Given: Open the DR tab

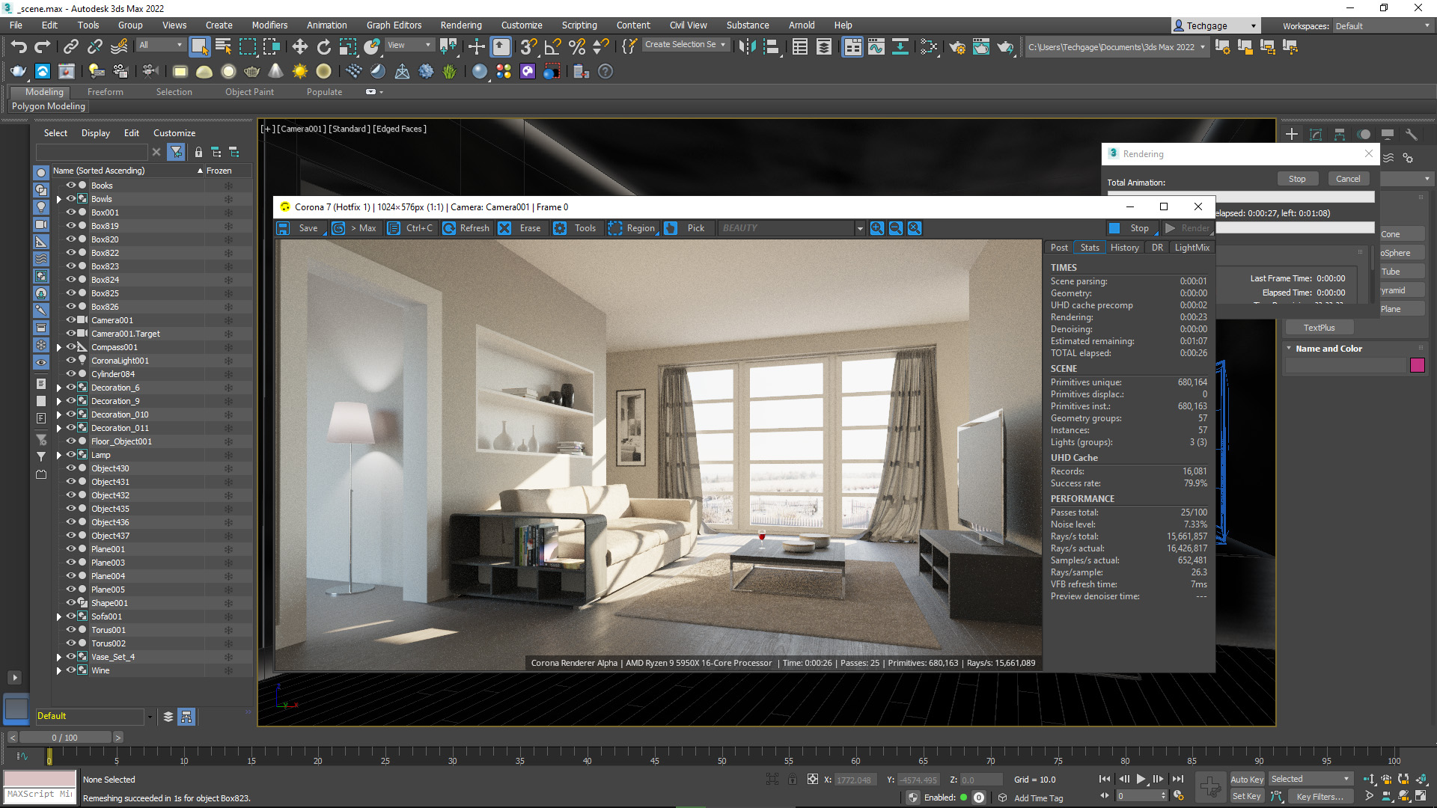Looking at the screenshot, I should pyautogui.click(x=1157, y=248).
